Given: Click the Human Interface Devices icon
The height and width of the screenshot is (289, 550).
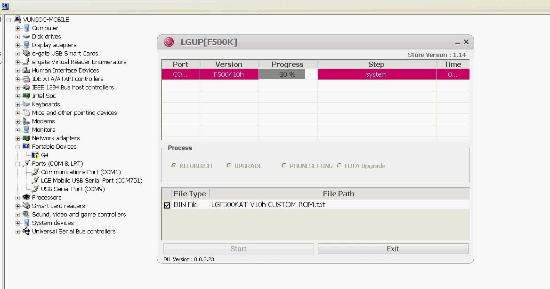Looking at the screenshot, I should pyautogui.click(x=26, y=70).
